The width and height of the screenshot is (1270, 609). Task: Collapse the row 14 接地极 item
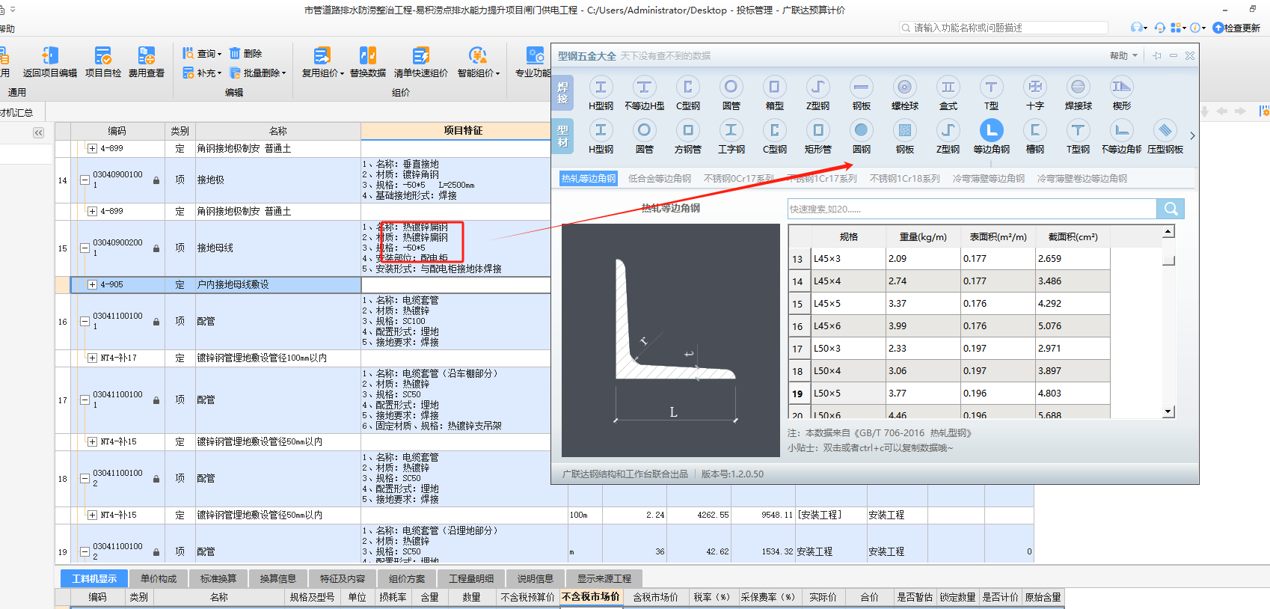tap(85, 180)
